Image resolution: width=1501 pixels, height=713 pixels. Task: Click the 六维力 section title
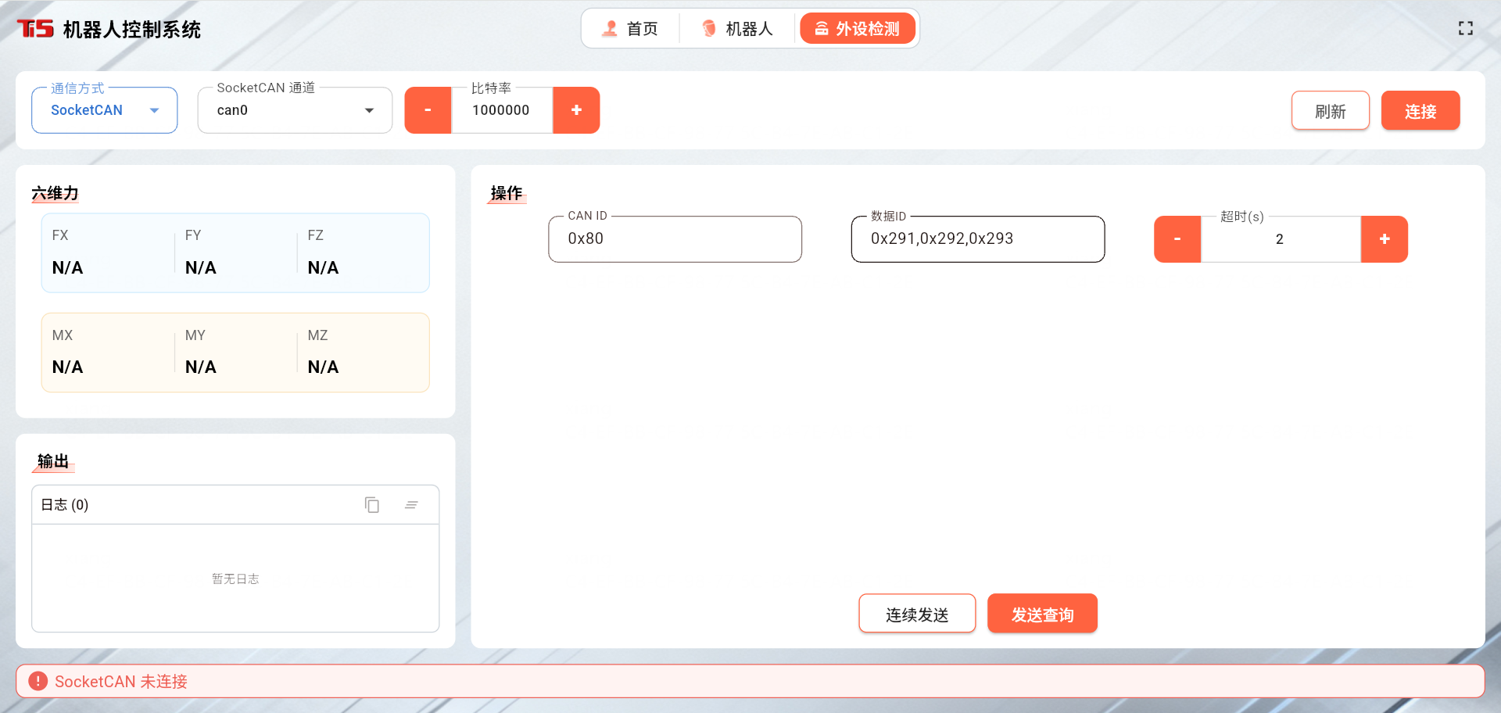point(55,193)
